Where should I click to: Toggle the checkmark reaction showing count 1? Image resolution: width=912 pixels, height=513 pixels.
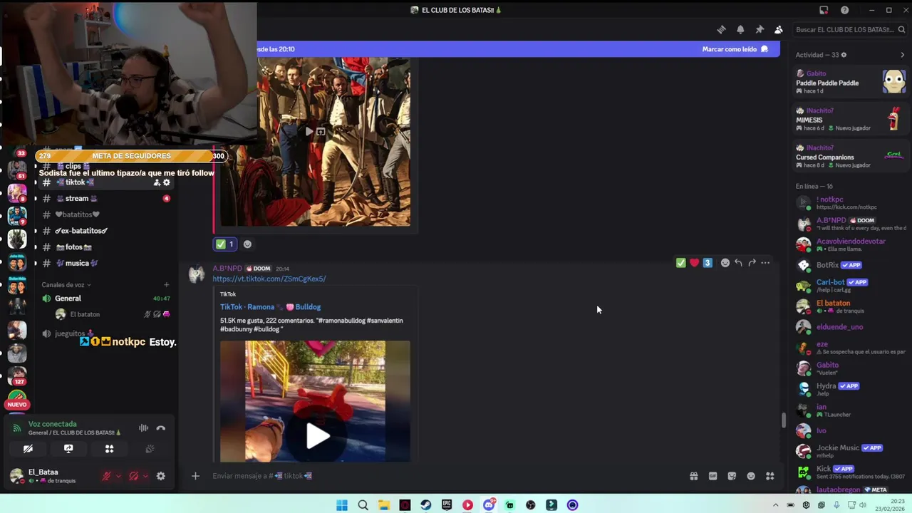pos(224,244)
